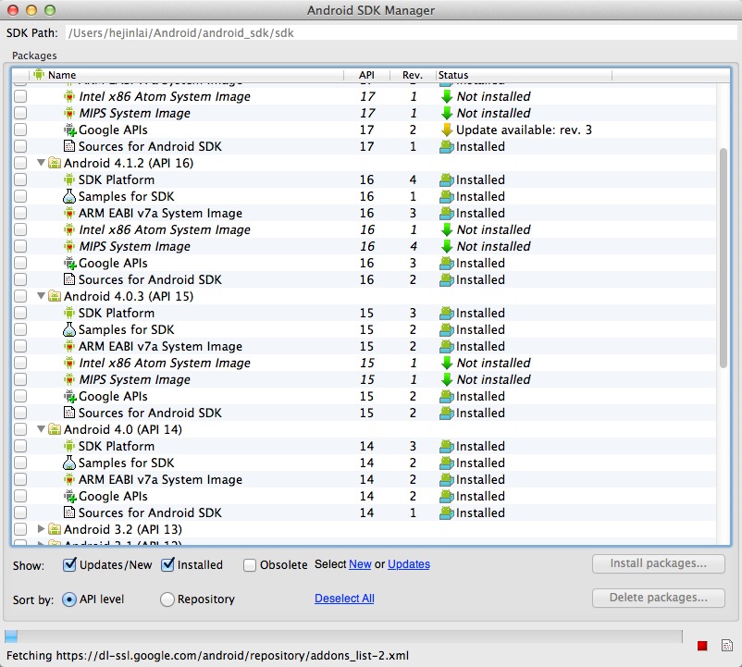Click 'Update available: rev. 3' status text
Viewport: 742px width, 667px height.
pyautogui.click(x=524, y=130)
